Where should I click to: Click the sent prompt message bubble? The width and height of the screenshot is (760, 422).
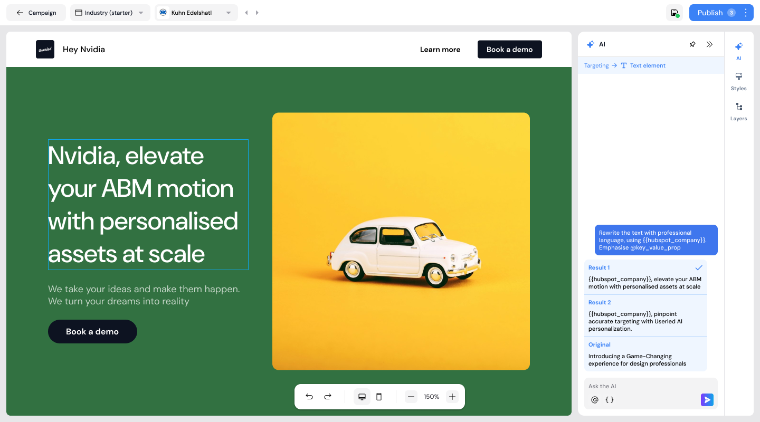656,240
